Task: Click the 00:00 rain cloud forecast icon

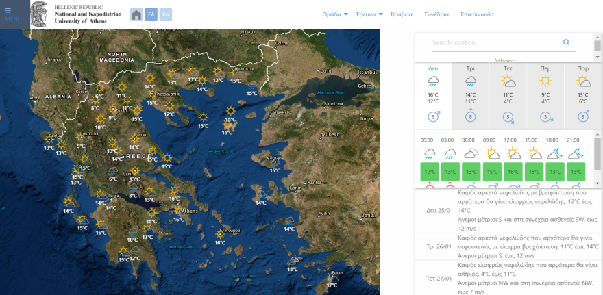Action: (x=429, y=153)
